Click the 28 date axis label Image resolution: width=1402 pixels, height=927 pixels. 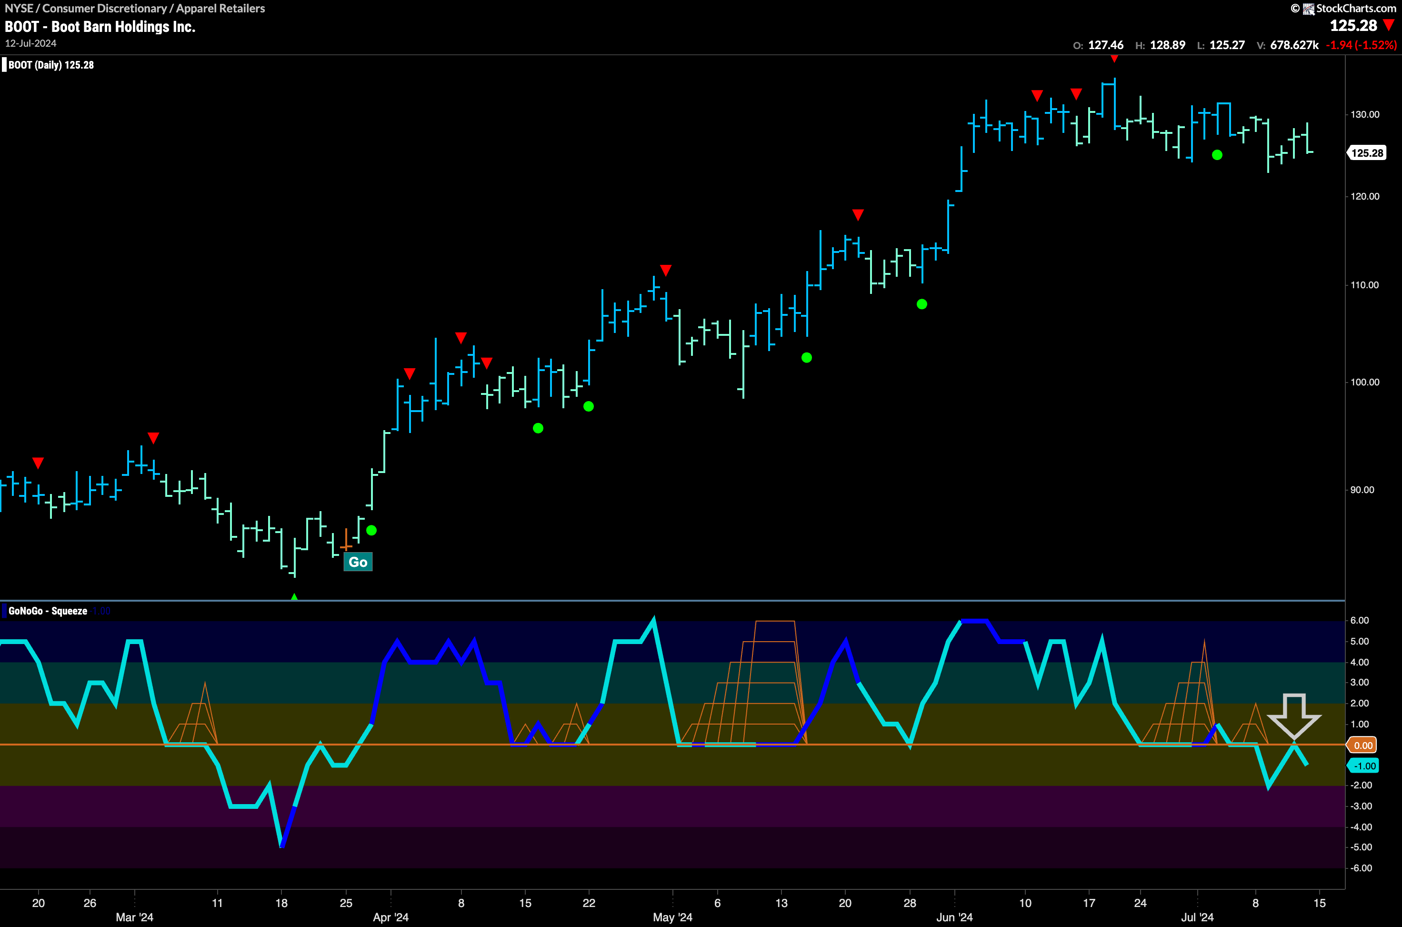(x=910, y=903)
